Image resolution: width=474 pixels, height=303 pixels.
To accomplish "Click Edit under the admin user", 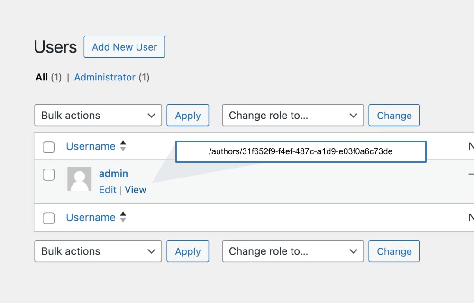I will point(108,190).
